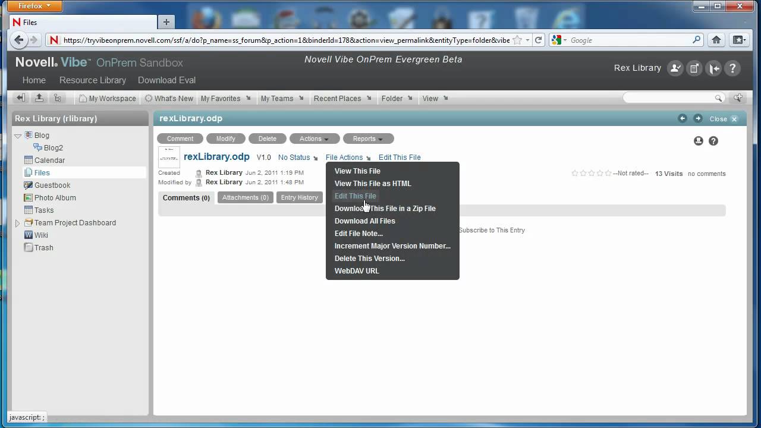Go to previous entry arrow in title bar
This screenshot has height=428, width=761.
[x=683, y=118]
